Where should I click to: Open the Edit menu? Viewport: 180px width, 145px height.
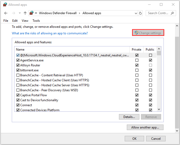tap(15, 21)
